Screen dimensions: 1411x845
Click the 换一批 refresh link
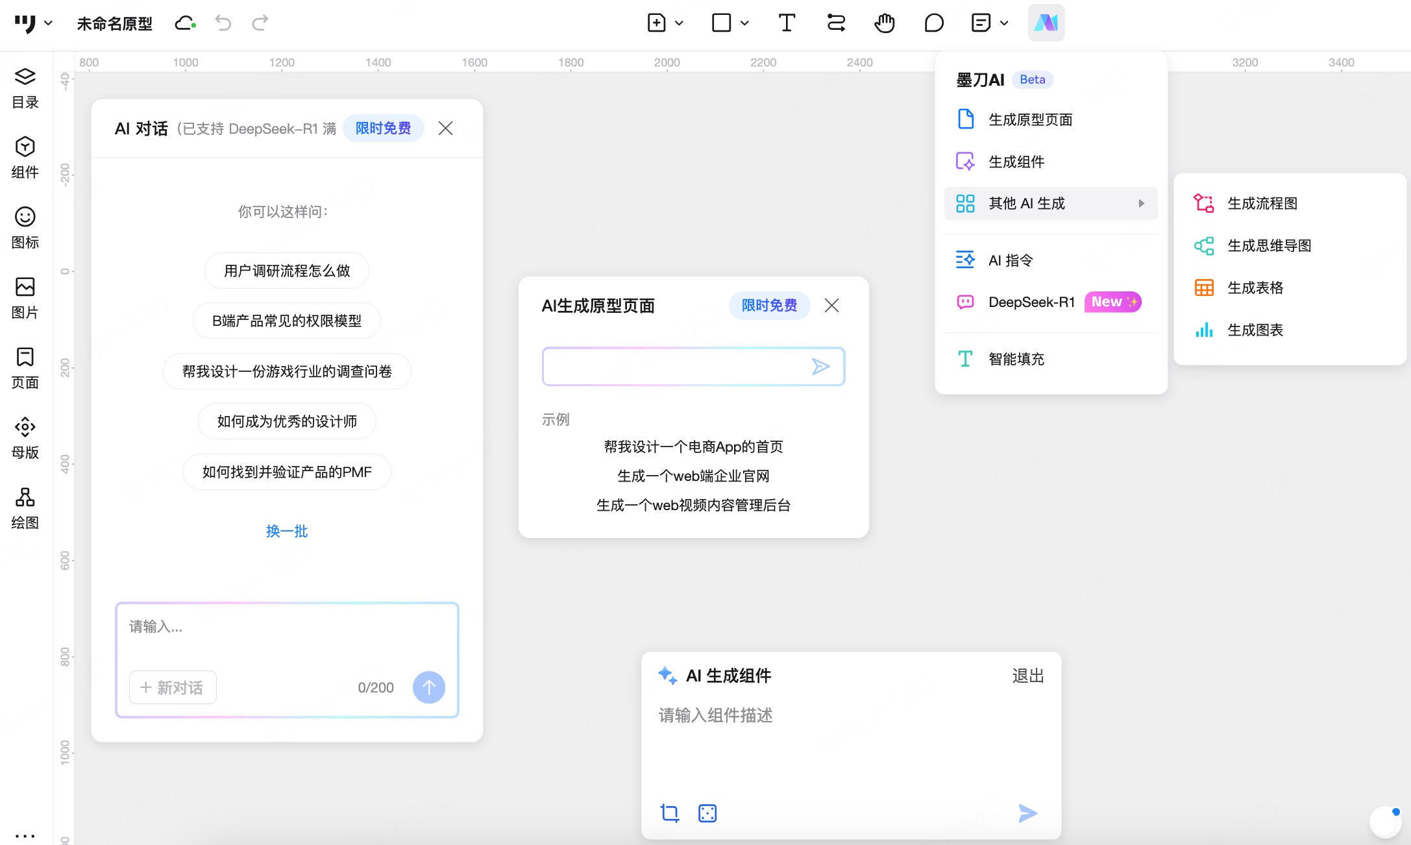pyautogui.click(x=286, y=531)
